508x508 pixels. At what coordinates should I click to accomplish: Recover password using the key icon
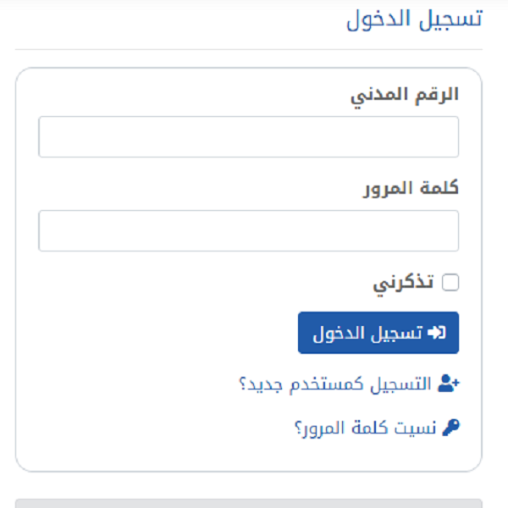(451, 428)
